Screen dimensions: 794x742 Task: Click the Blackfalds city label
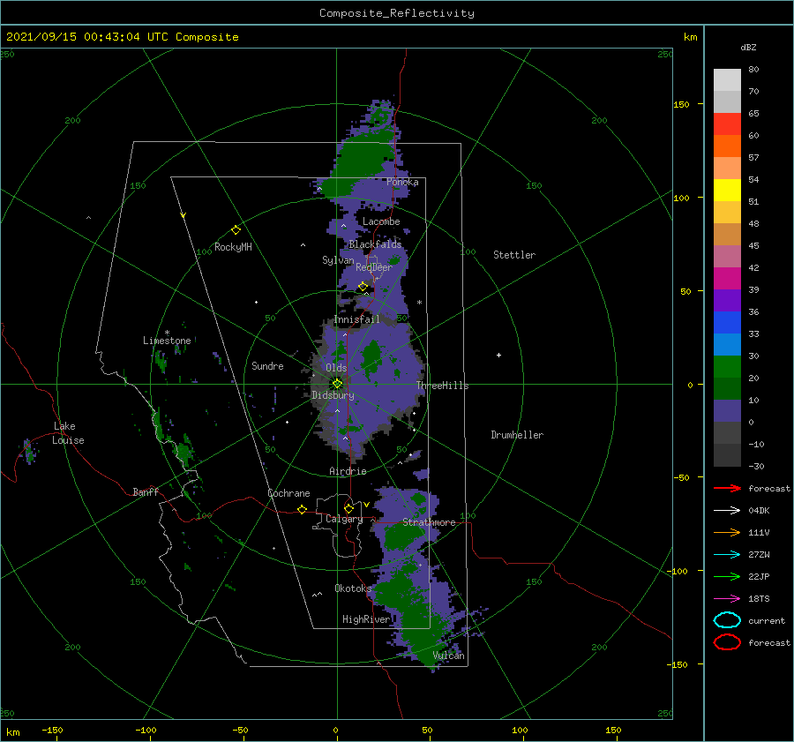(375, 244)
